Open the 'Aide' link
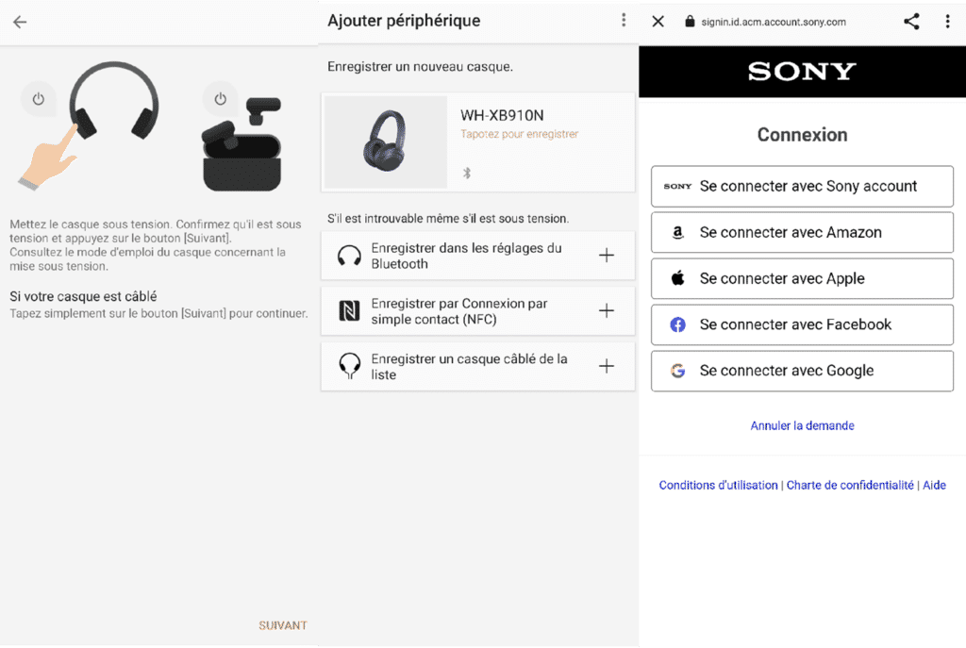 click(x=934, y=486)
